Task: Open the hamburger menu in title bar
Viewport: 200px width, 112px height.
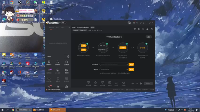Action: point(143,23)
